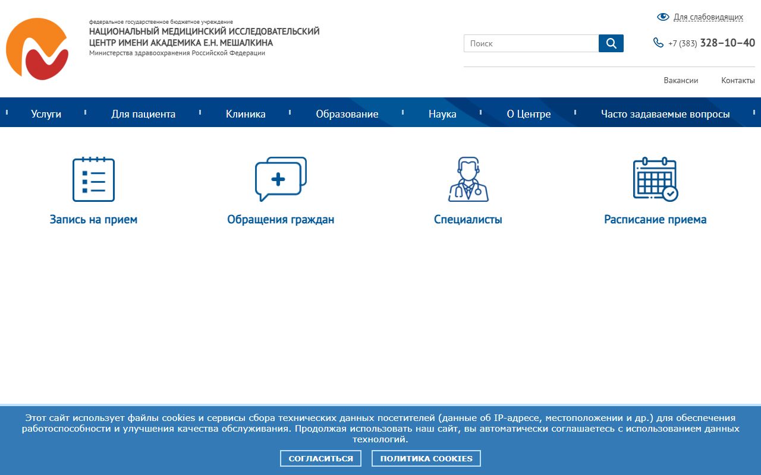Click the calendar icon above Расписание приема

click(655, 179)
